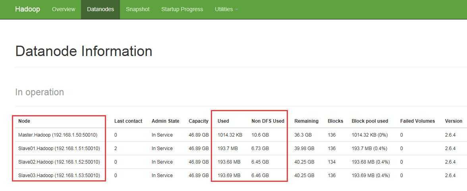Viewport: 467px width, 191px height.
Task: Click the Non DFS Used column header
Action: [268, 121]
